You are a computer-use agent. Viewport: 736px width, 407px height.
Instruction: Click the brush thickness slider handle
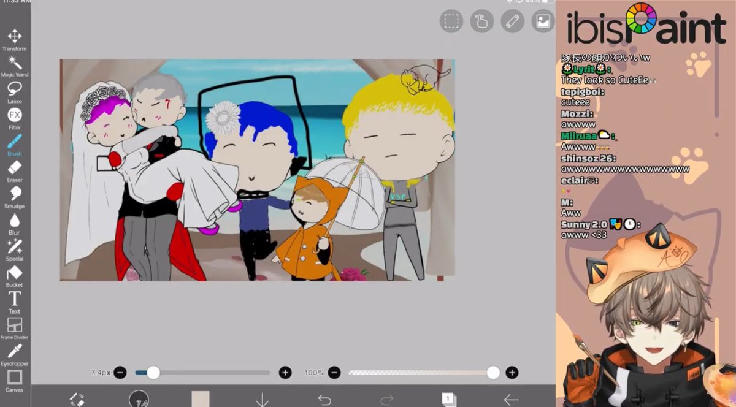point(153,372)
